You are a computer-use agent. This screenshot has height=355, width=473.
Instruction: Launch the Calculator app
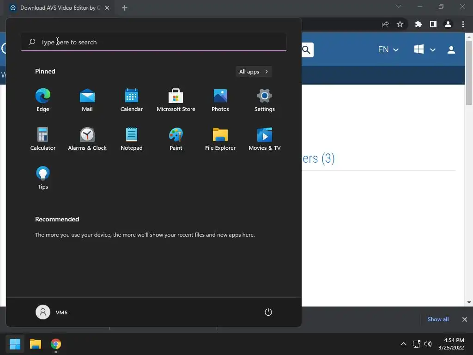pos(43,139)
